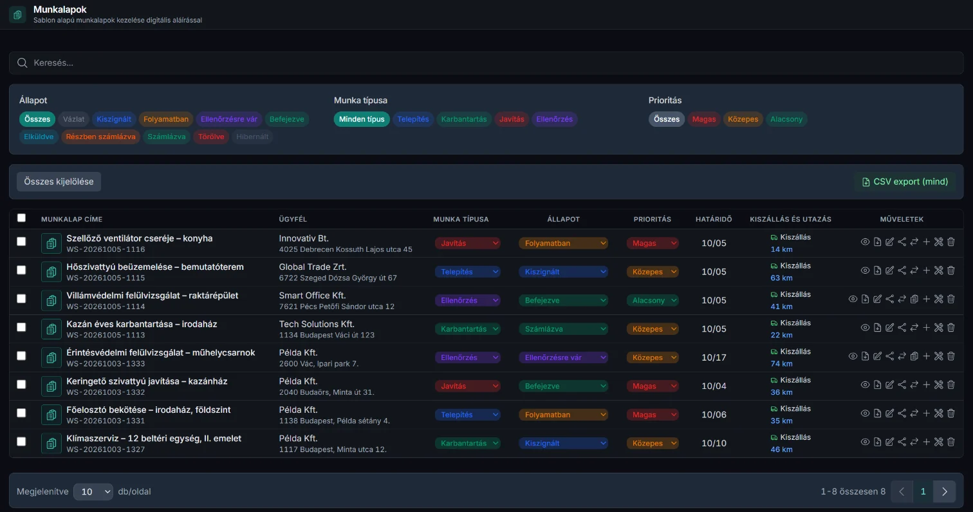Check the Érintésvédelmi felülvizsgálat row checkbox
The height and width of the screenshot is (512, 973).
coord(21,356)
